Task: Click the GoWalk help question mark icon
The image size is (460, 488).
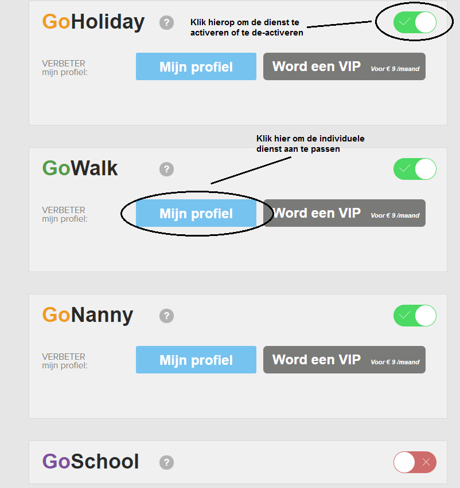Action: tap(166, 170)
